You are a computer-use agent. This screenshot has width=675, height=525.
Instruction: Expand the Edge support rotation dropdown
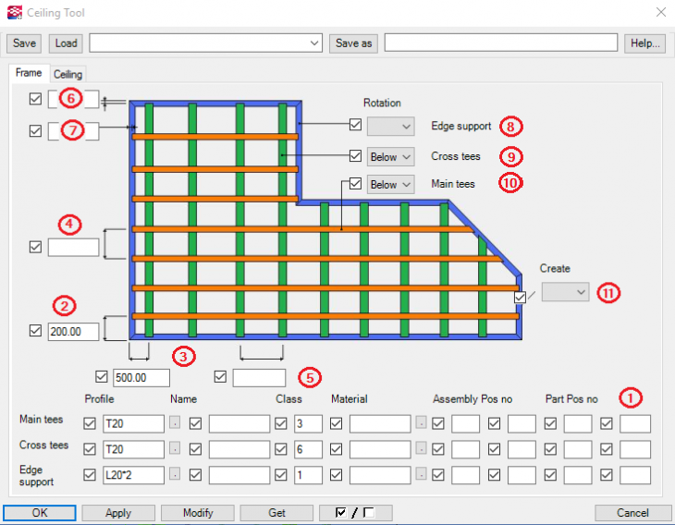point(390,126)
